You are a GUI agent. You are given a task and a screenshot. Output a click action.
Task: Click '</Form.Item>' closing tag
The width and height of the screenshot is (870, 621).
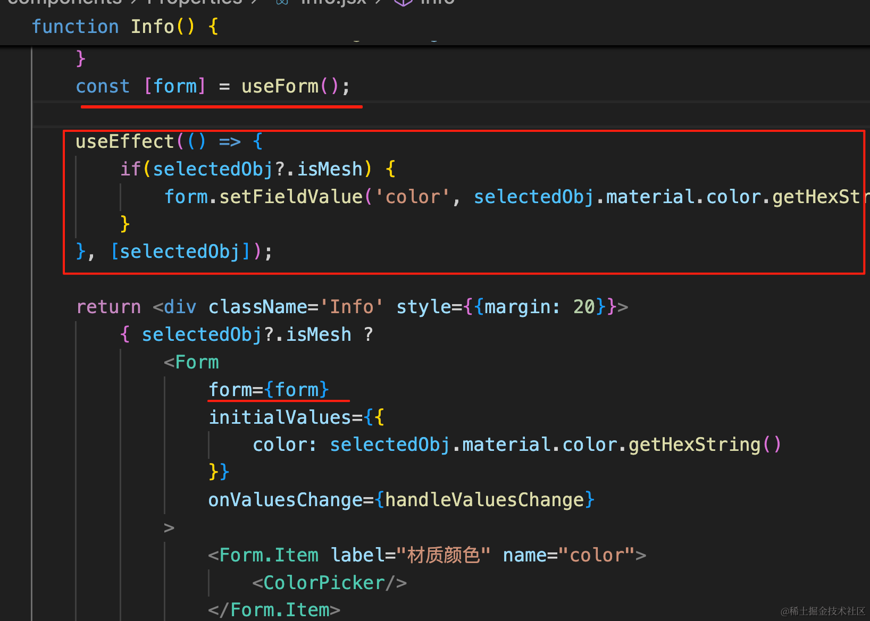pyautogui.click(x=274, y=610)
